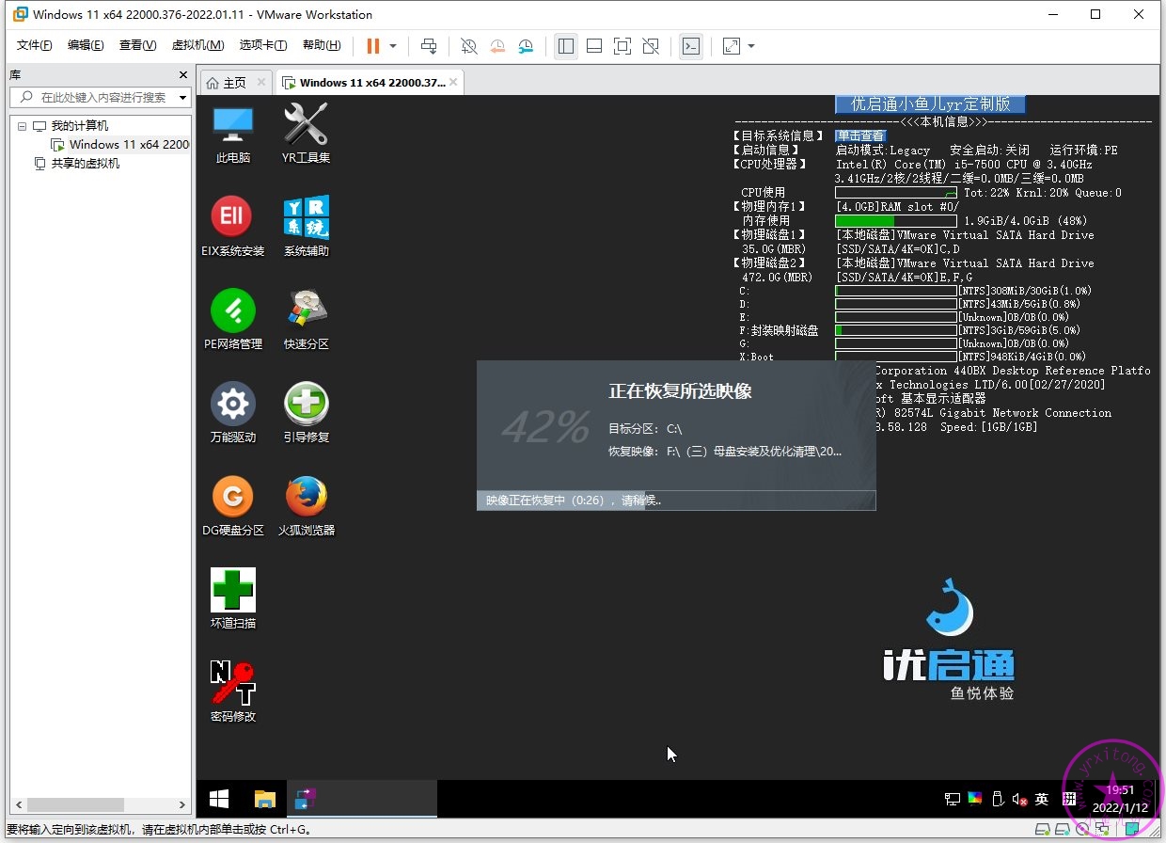1166x843 pixels.
Task: Click the guest taskbar network icon
Action: (953, 799)
